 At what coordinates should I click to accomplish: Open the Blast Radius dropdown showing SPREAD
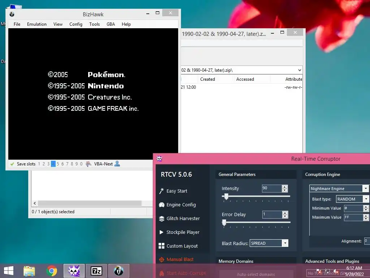pyautogui.click(x=285, y=243)
